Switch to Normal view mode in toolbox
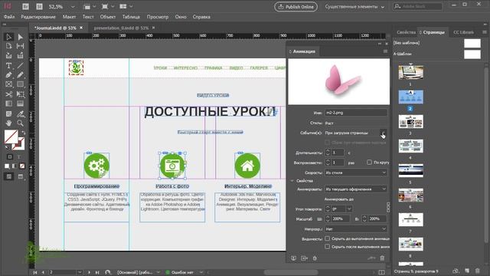This screenshot has width=490, height=276. point(9,177)
